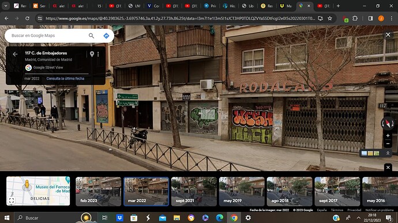The height and width of the screenshot is (223, 398).
Task: Click the compass rotation control
Action: (x=388, y=123)
